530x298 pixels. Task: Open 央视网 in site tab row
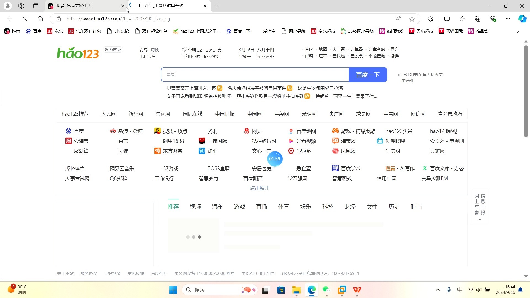(x=163, y=114)
